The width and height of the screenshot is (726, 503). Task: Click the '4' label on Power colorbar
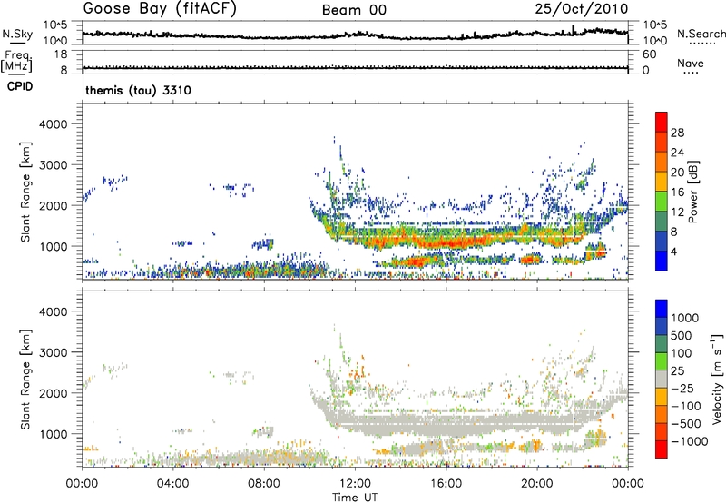(x=673, y=252)
